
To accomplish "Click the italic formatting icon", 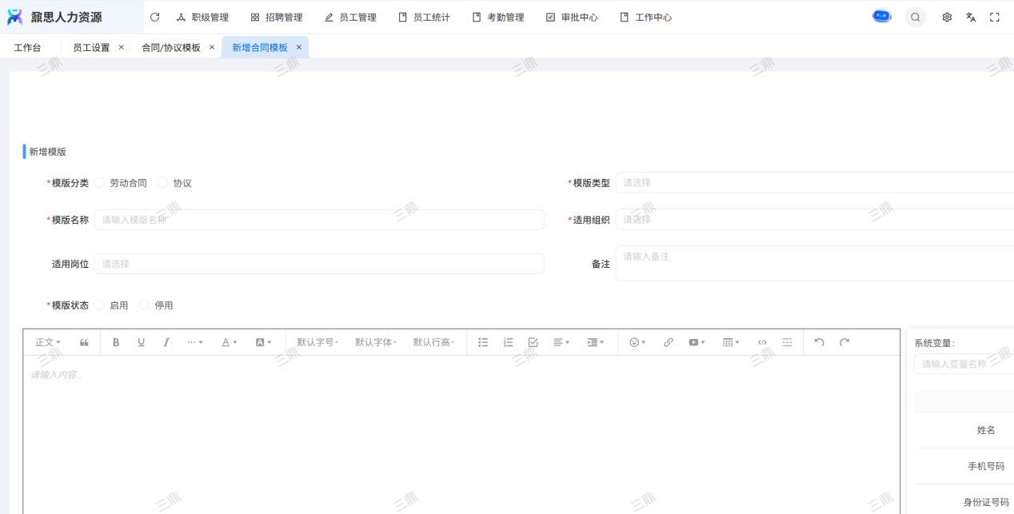I will tap(166, 342).
